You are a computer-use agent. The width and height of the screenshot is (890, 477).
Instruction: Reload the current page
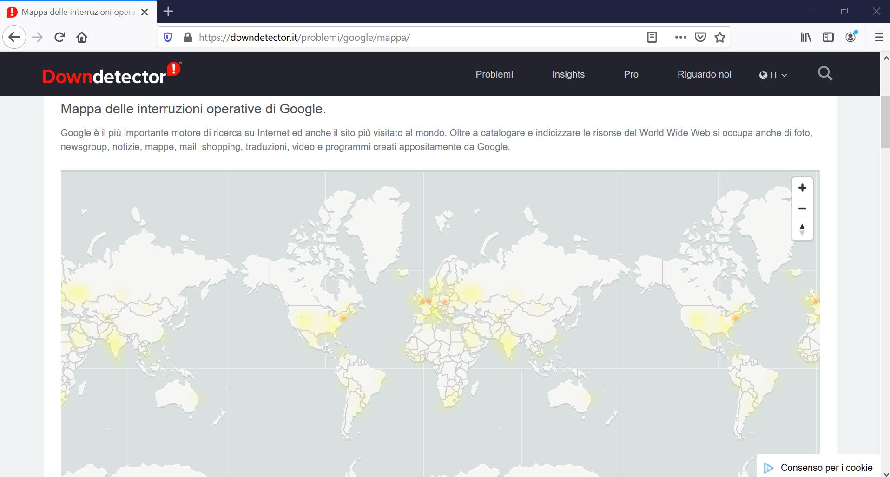59,37
